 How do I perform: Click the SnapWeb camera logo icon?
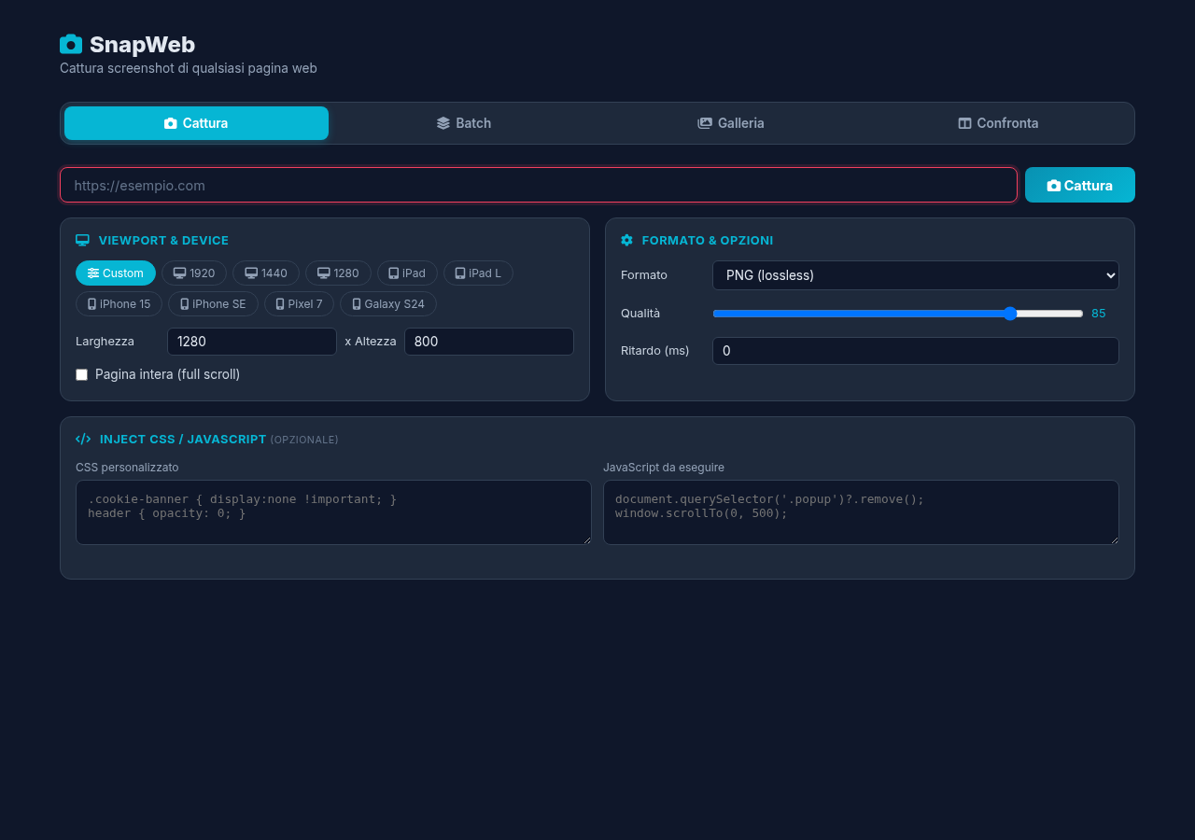pyautogui.click(x=71, y=44)
